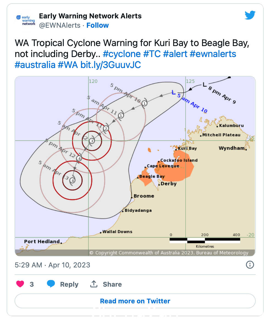Open the #WA hashtag link
The image size is (270, 322).
coord(68,65)
